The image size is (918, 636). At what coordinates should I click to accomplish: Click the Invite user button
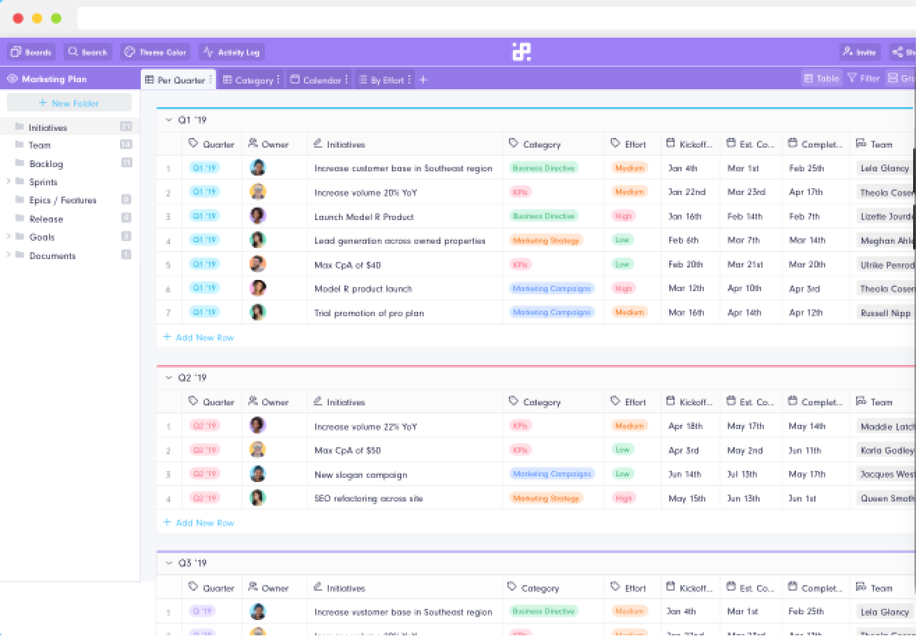tap(859, 52)
